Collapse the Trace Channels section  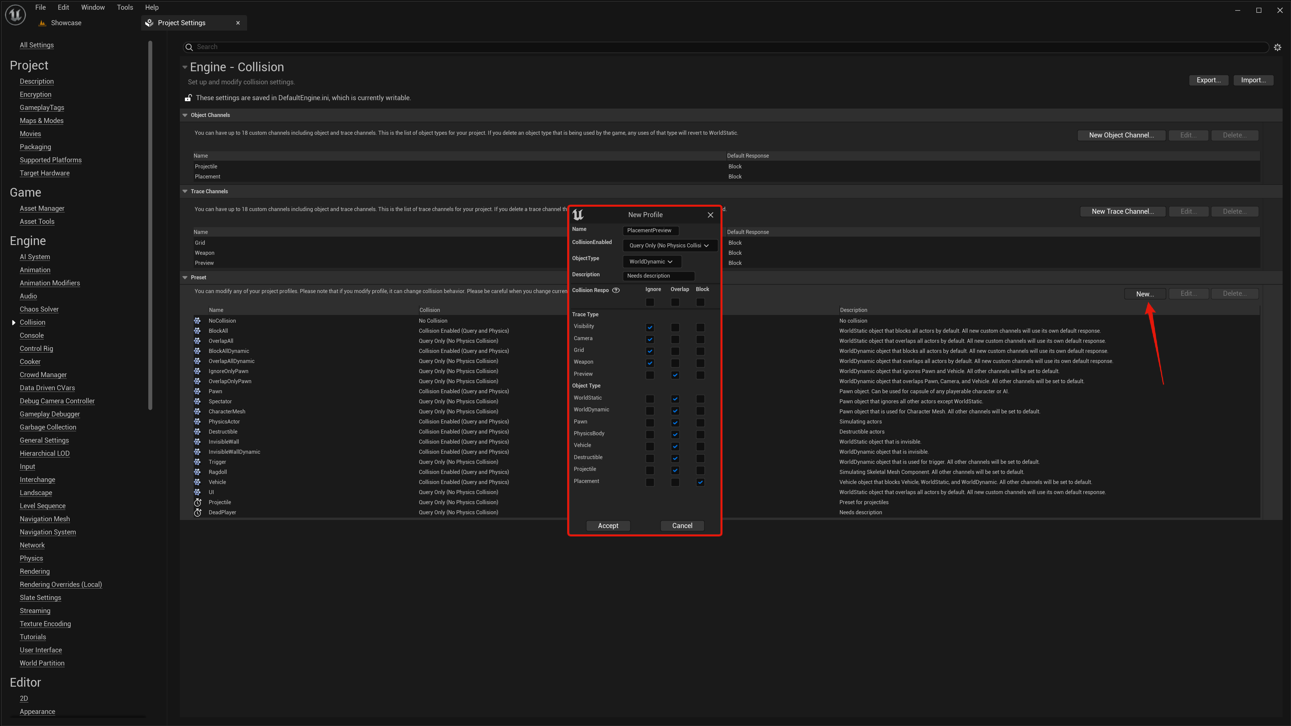point(185,191)
